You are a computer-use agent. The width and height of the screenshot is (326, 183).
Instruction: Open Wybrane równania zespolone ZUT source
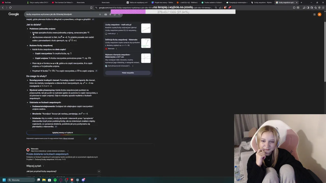tap(118, 56)
